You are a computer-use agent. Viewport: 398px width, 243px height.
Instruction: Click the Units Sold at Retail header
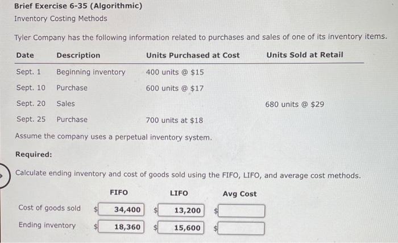(305, 55)
